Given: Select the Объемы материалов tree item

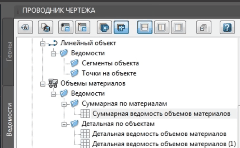Looking at the screenshot, I should click(93, 84).
